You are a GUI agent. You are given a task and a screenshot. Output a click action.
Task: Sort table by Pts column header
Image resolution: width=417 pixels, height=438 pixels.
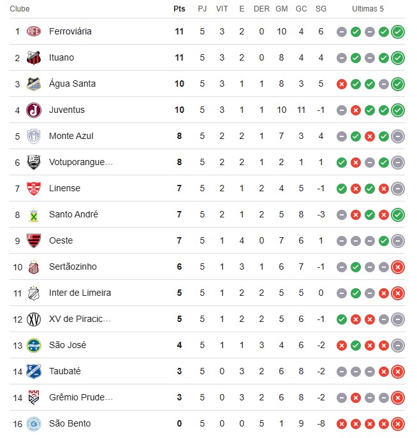click(x=179, y=9)
